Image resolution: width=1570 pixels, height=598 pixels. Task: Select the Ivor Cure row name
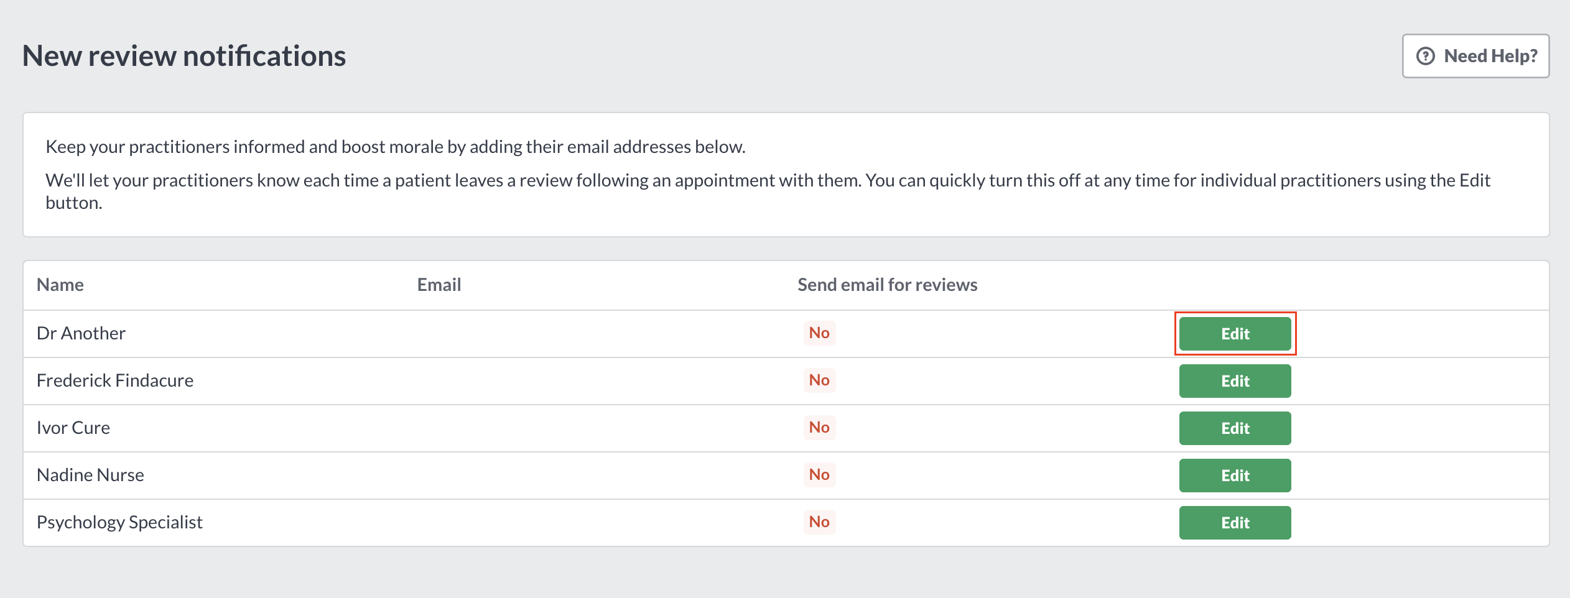tap(73, 428)
